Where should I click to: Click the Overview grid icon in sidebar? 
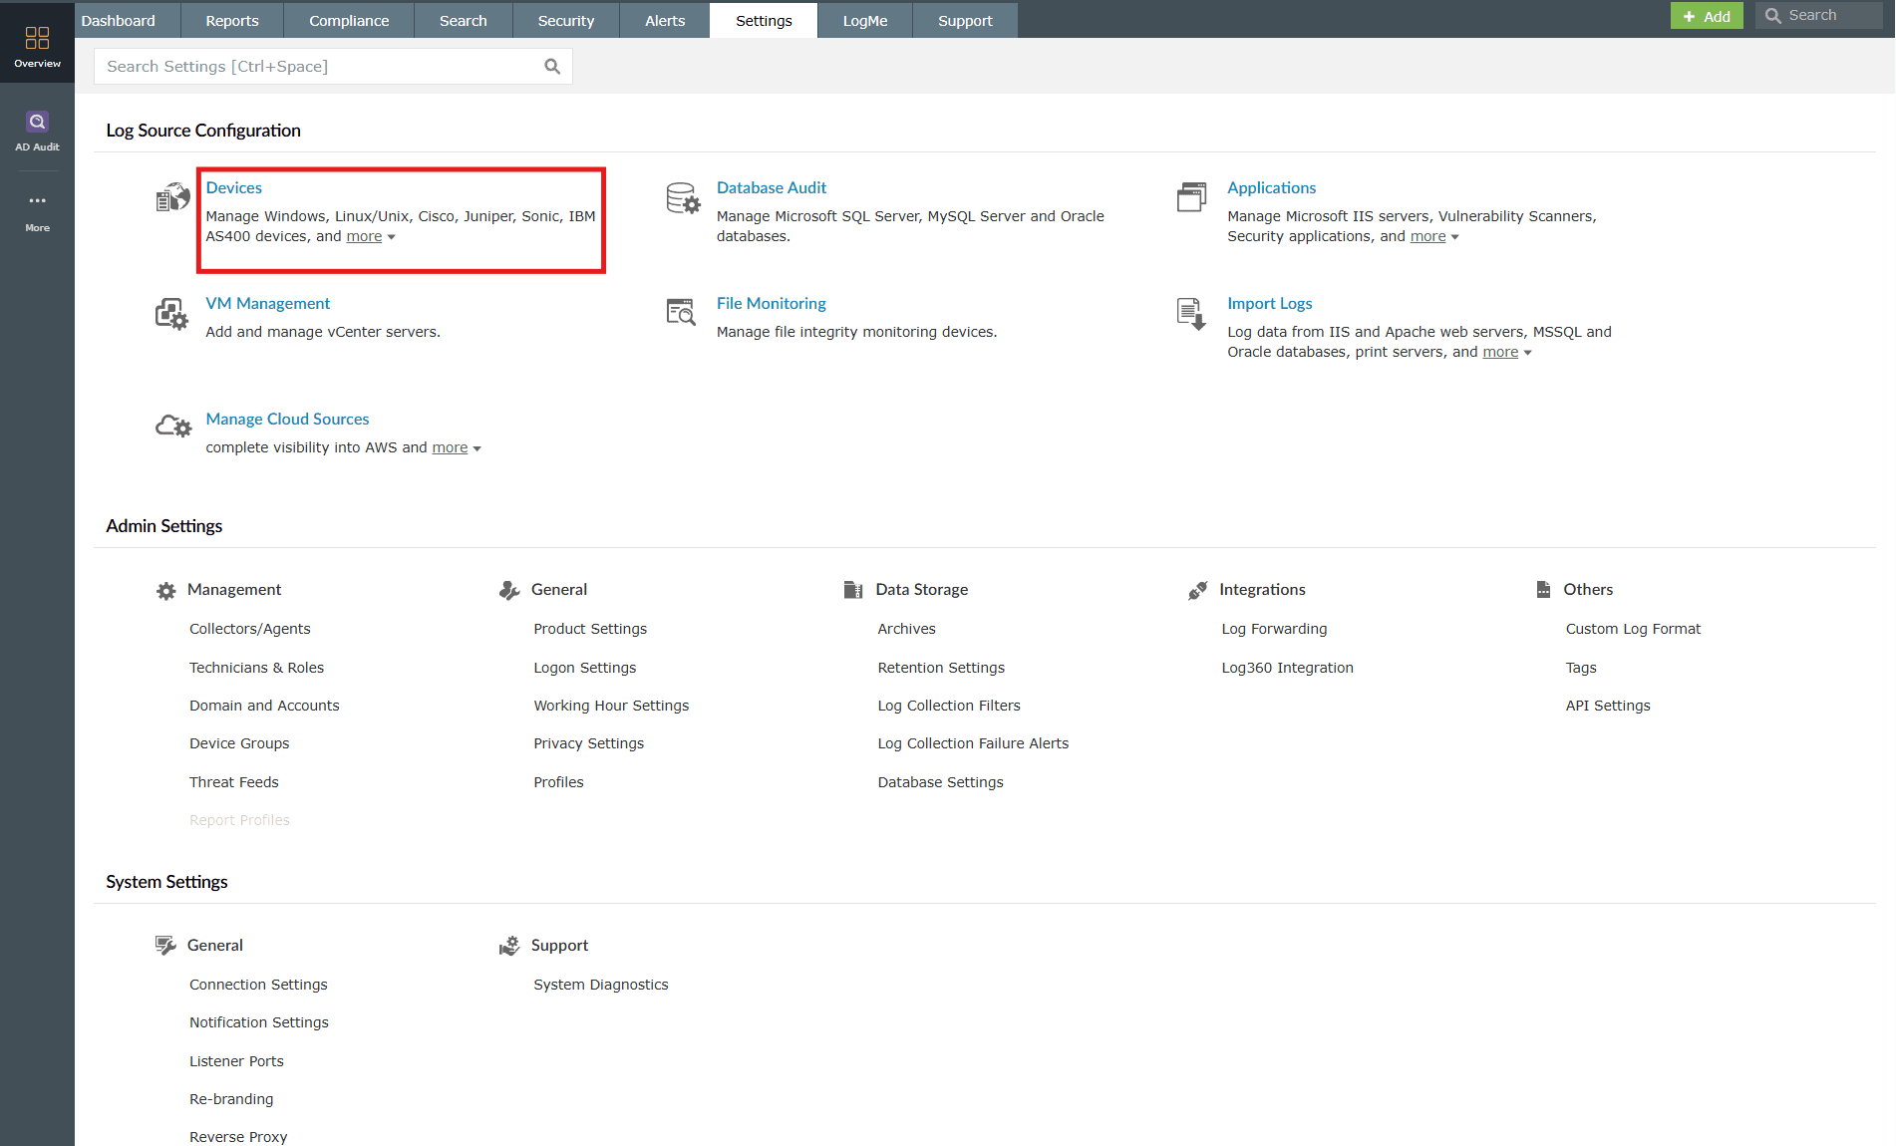[37, 37]
